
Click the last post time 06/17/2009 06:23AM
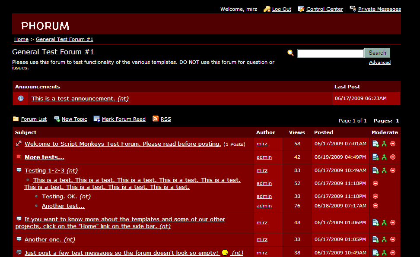pyautogui.click(x=360, y=98)
